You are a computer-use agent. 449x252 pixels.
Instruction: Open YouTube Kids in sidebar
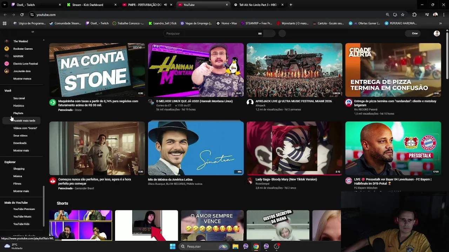pyautogui.click(x=21, y=224)
